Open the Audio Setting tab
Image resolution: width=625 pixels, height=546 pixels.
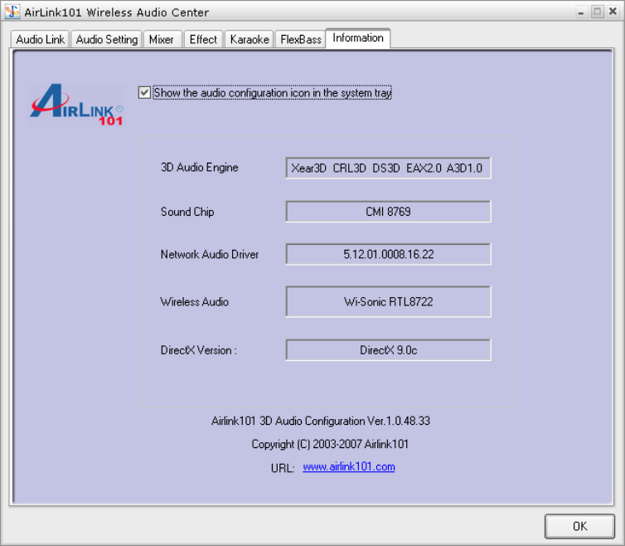click(106, 39)
